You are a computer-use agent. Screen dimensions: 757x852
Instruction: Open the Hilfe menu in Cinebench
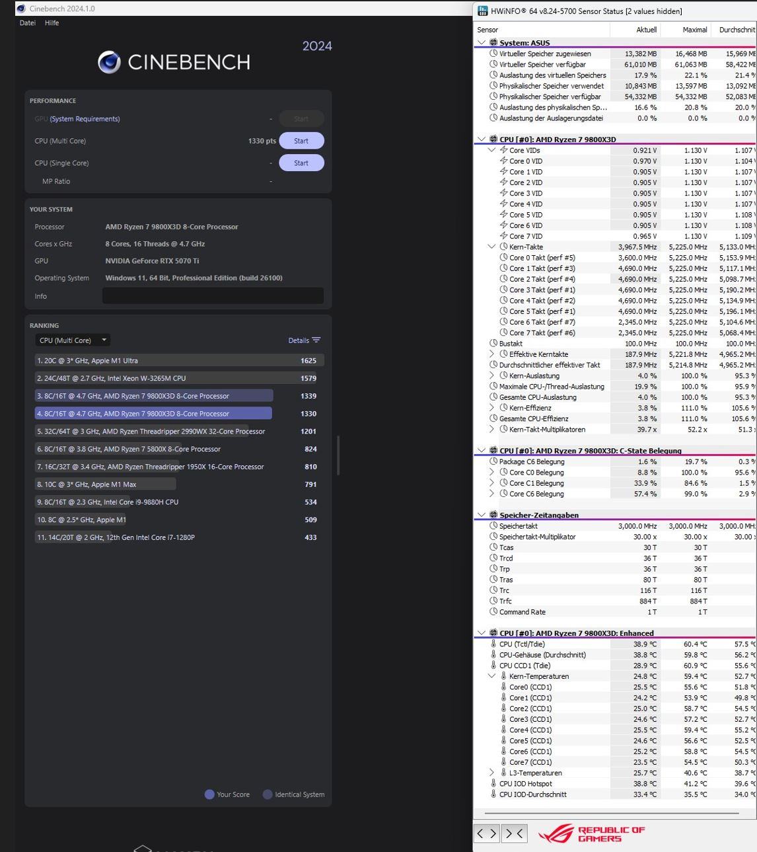point(52,22)
